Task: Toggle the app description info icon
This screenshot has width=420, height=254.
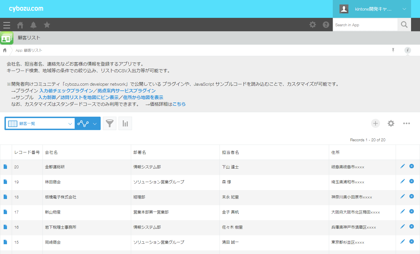Action: pos(407,50)
